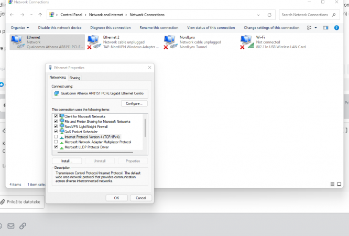Click the Control Panel icon in address bar
Screen dimensions: 349x236
tap(52, 15)
